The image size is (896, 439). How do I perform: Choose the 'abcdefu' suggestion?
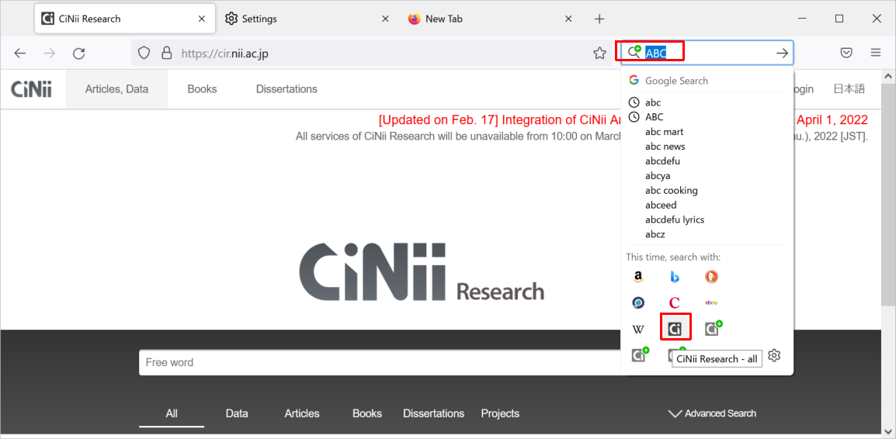tap(707, 161)
